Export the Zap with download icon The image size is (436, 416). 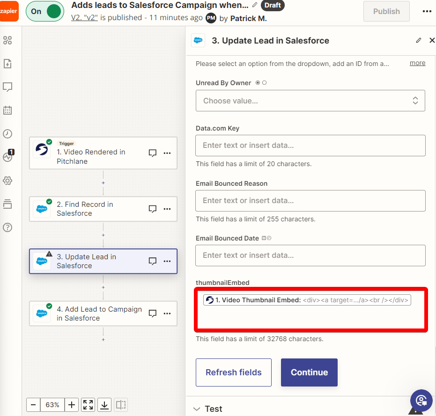104,405
